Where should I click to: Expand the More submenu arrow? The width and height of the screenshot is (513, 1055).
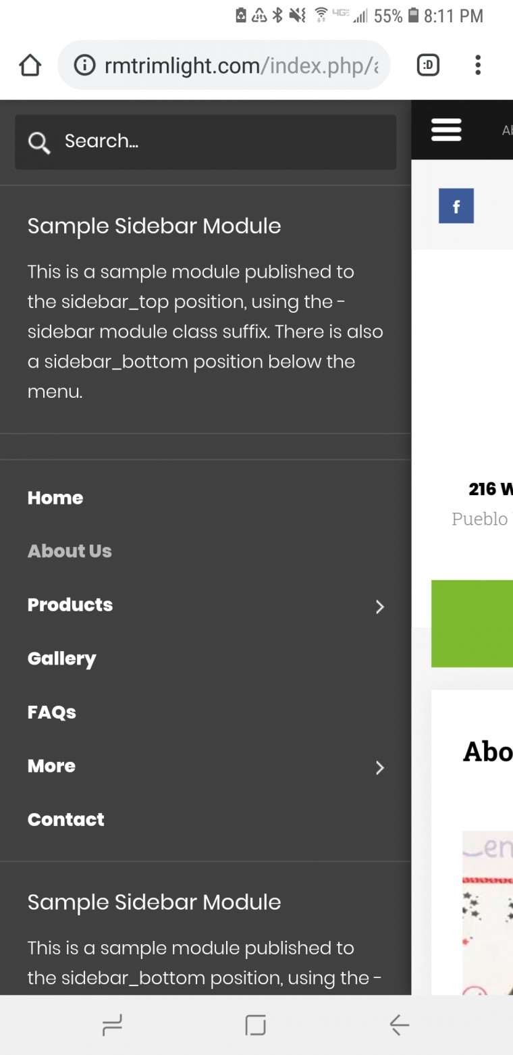point(380,767)
